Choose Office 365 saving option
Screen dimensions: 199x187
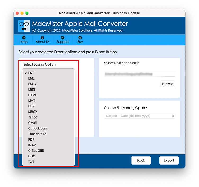pos(48,151)
